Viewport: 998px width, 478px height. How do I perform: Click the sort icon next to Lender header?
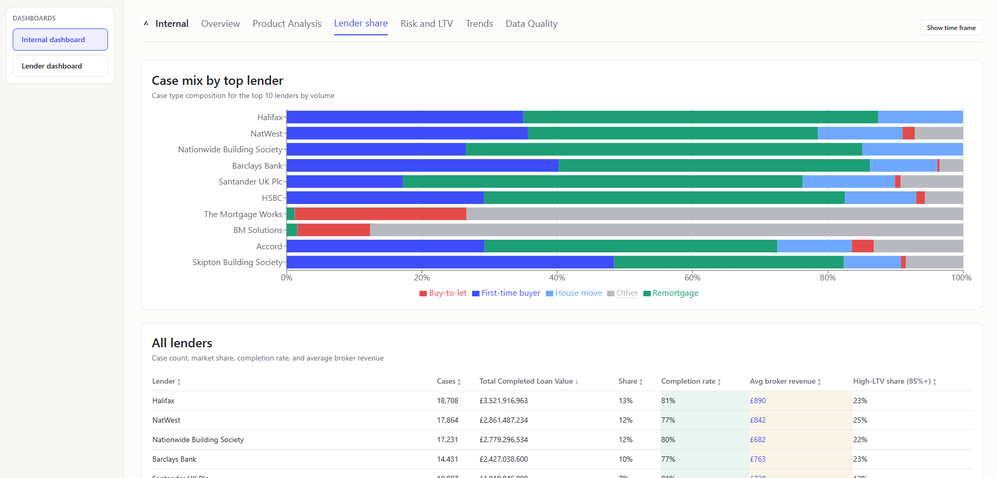[x=179, y=381]
